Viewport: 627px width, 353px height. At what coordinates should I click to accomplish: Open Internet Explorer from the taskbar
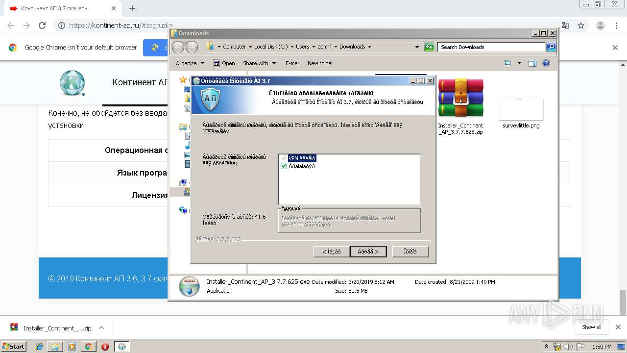(40, 346)
